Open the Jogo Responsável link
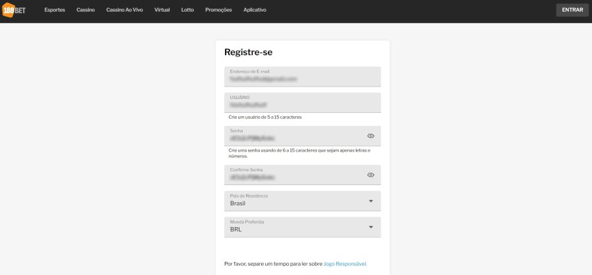This screenshot has width=592, height=275. pos(345,263)
